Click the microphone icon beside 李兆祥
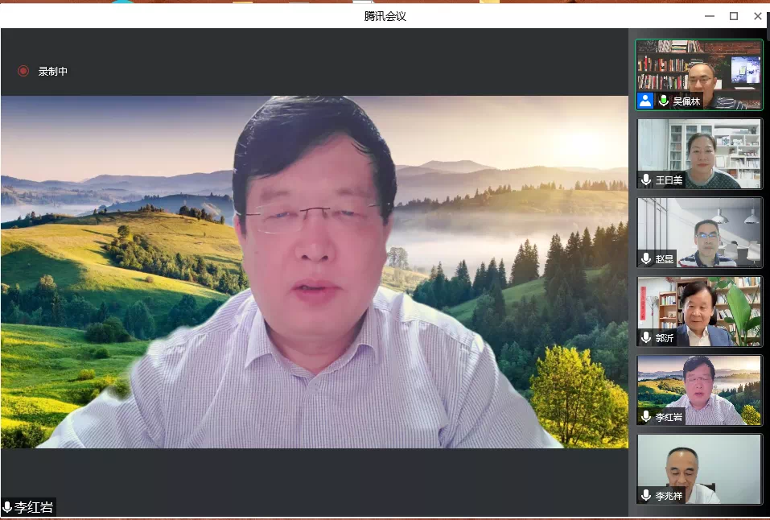Screen dimensions: 770x520 click(646, 495)
